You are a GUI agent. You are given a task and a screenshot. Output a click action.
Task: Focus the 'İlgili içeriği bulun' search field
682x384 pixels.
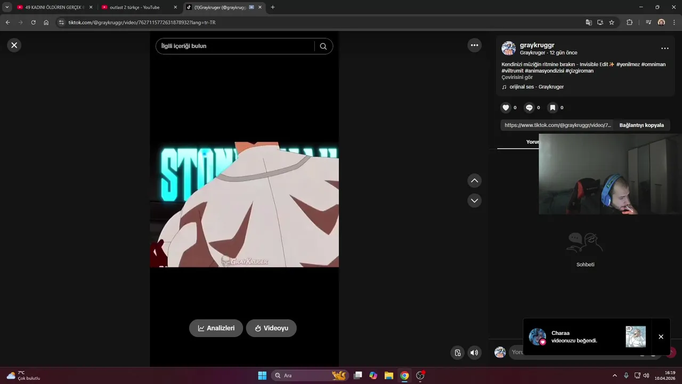click(236, 46)
